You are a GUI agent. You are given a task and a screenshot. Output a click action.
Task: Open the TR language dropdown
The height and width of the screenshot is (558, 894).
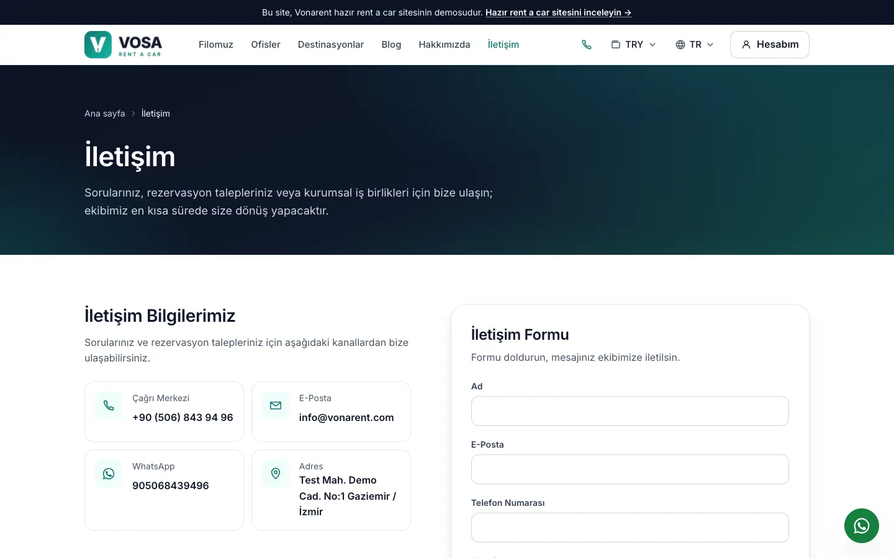point(695,45)
